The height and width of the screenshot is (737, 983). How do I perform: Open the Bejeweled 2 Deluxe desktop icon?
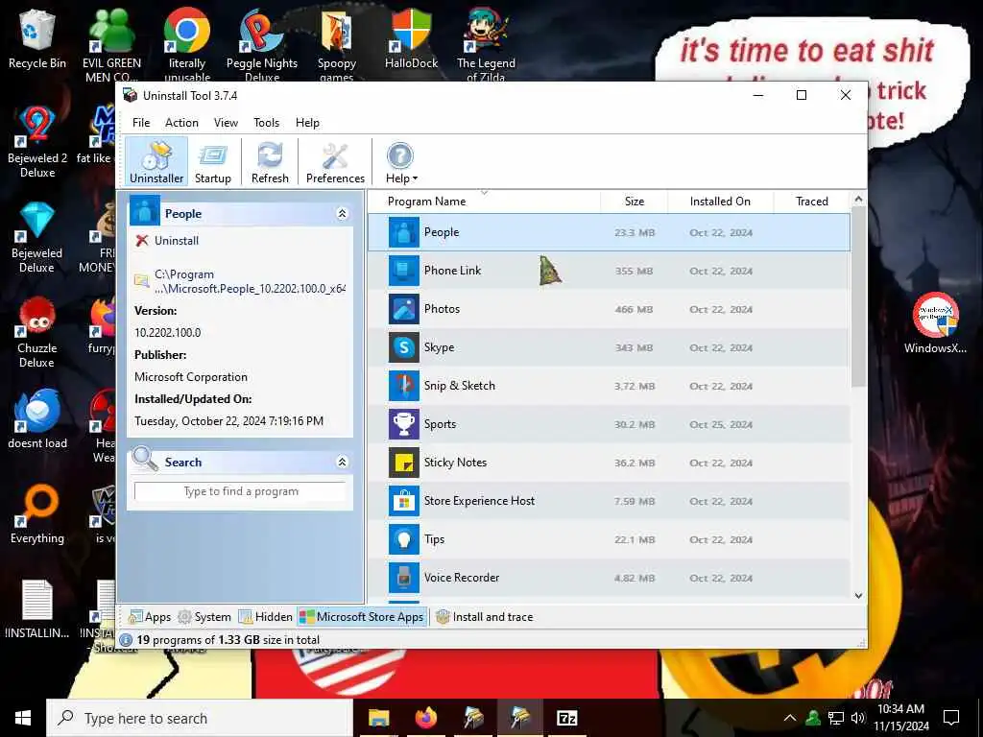(x=37, y=142)
